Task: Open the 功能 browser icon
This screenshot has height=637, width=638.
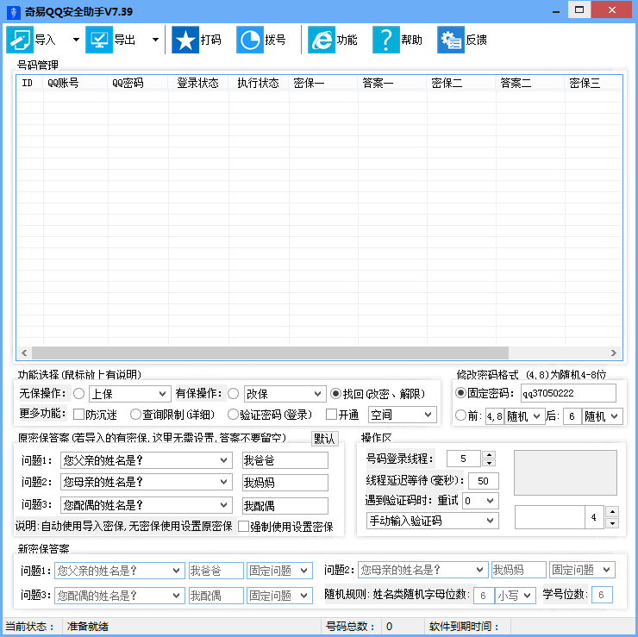Action: click(321, 40)
